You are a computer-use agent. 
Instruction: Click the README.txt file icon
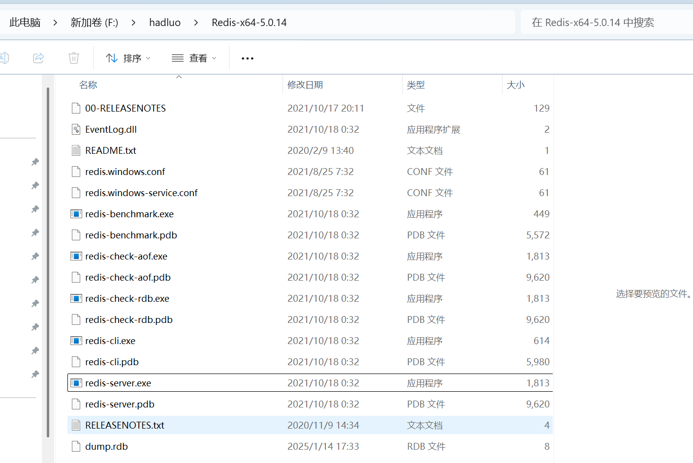coord(76,150)
